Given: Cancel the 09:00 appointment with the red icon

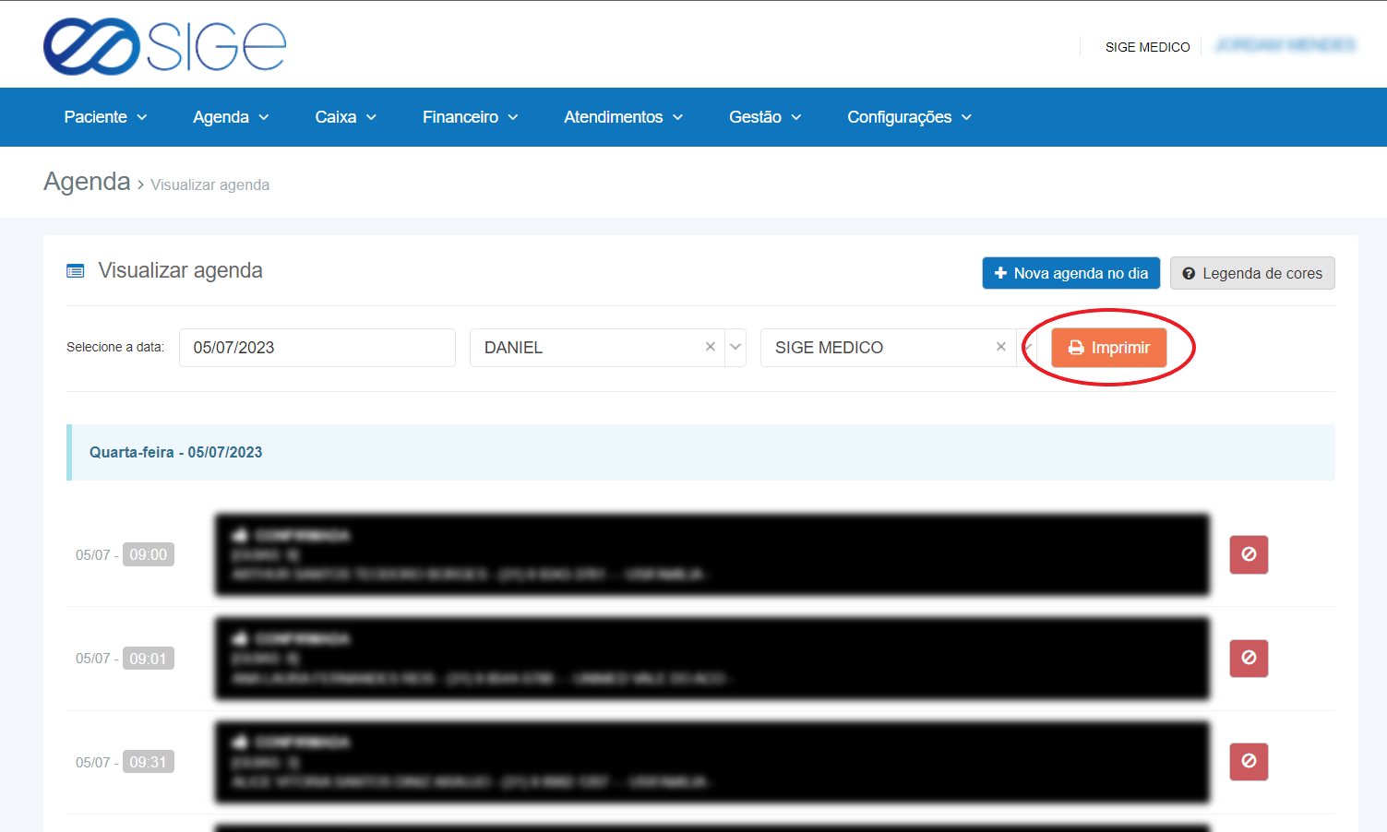Looking at the screenshot, I should [x=1249, y=554].
